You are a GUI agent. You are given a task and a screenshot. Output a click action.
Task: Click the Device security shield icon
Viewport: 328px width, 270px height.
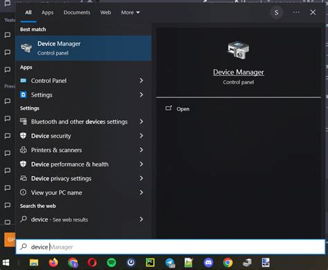(23, 135)
